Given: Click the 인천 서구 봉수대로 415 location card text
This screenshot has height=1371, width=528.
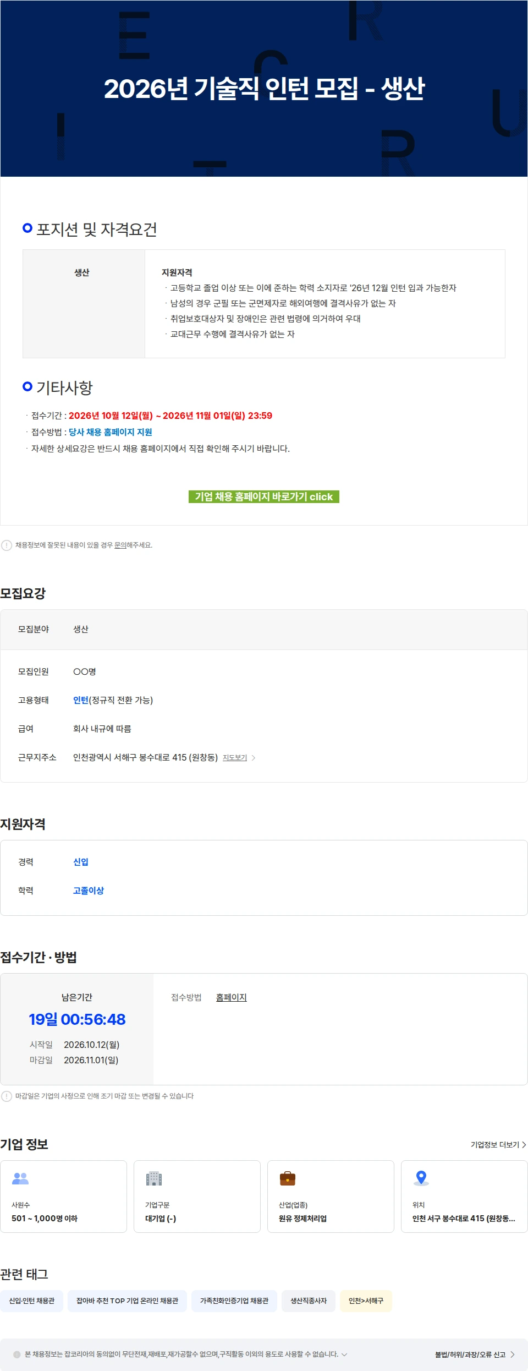Looking at the screenshot, I should point(464,1219).
